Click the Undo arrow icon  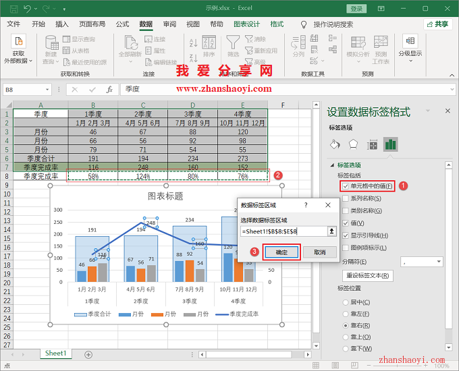point(27,9)
